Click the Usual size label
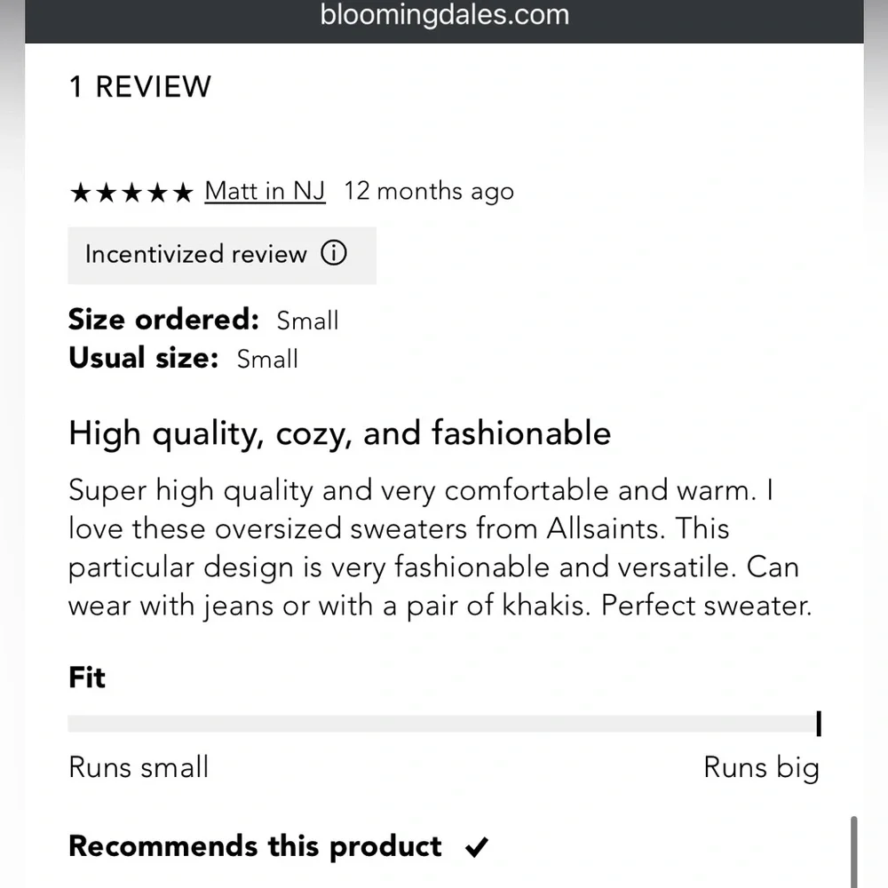Screen dimensions: 888x888 click(144, 358)
